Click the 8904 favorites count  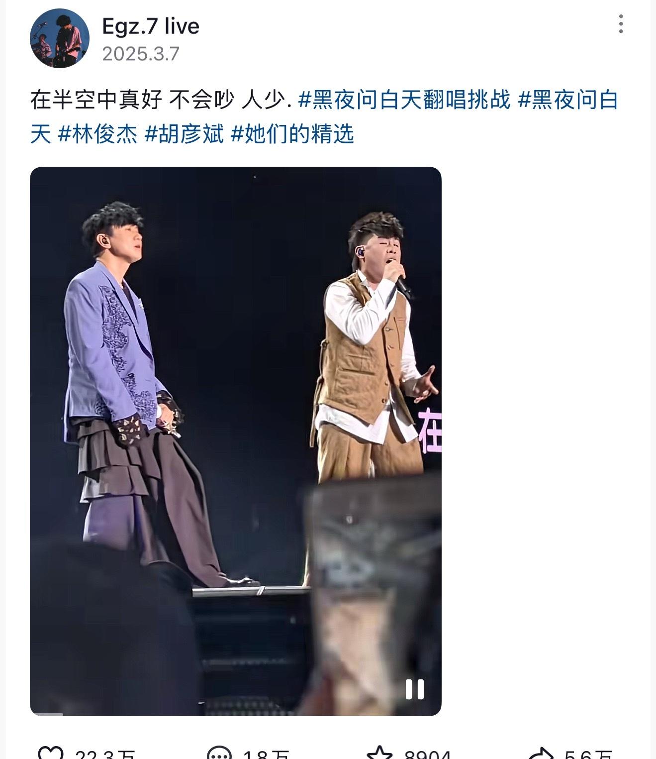click(x=427, y=754)
